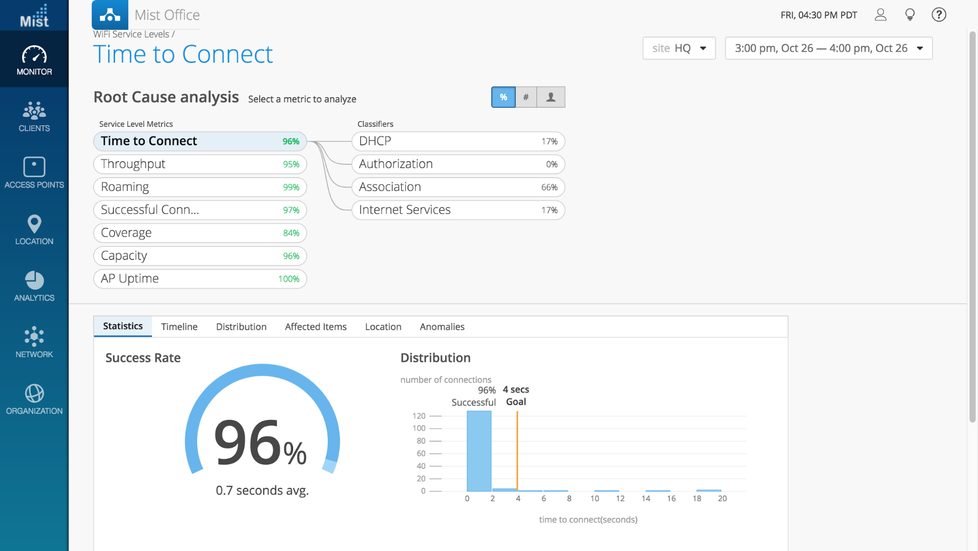Select the Association classifier
This screenshot has height=551, width=978.
coord(458,187)
